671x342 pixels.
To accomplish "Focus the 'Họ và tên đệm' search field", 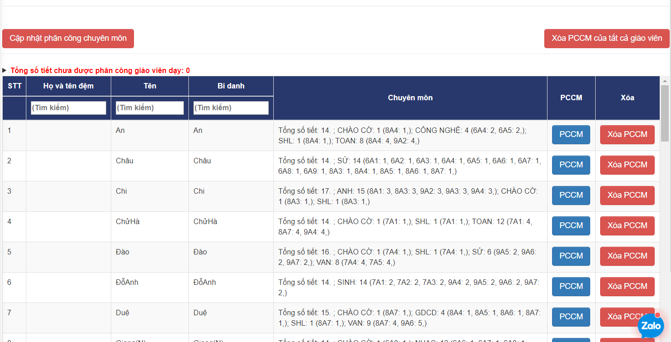I will pos(69,108).
